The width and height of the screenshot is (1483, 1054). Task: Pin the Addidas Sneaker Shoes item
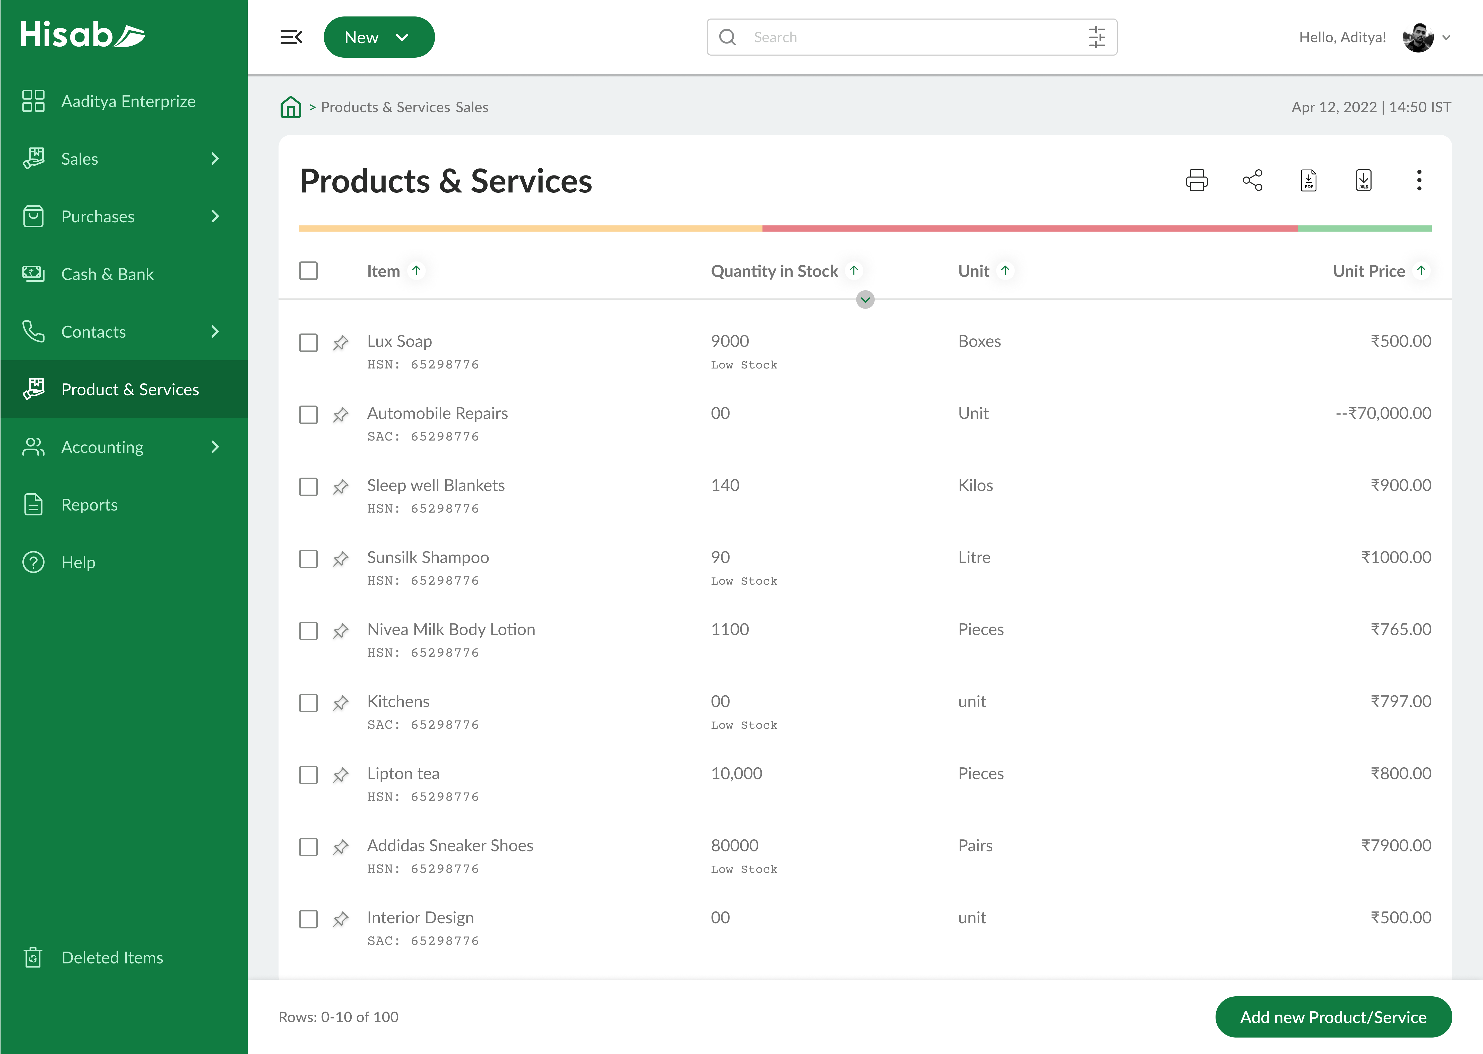[341, 847]
